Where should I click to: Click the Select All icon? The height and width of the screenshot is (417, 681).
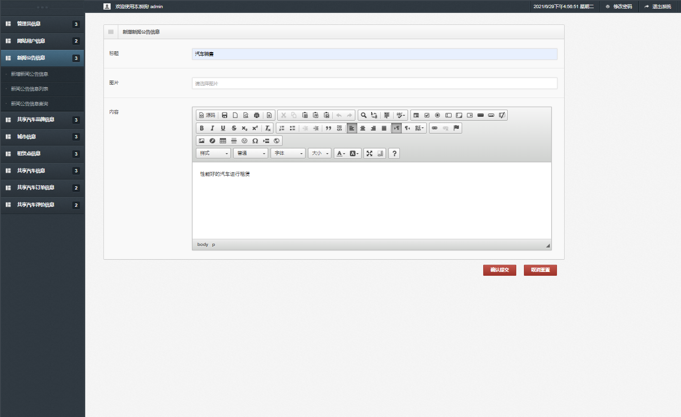click(x=386, y=115)
